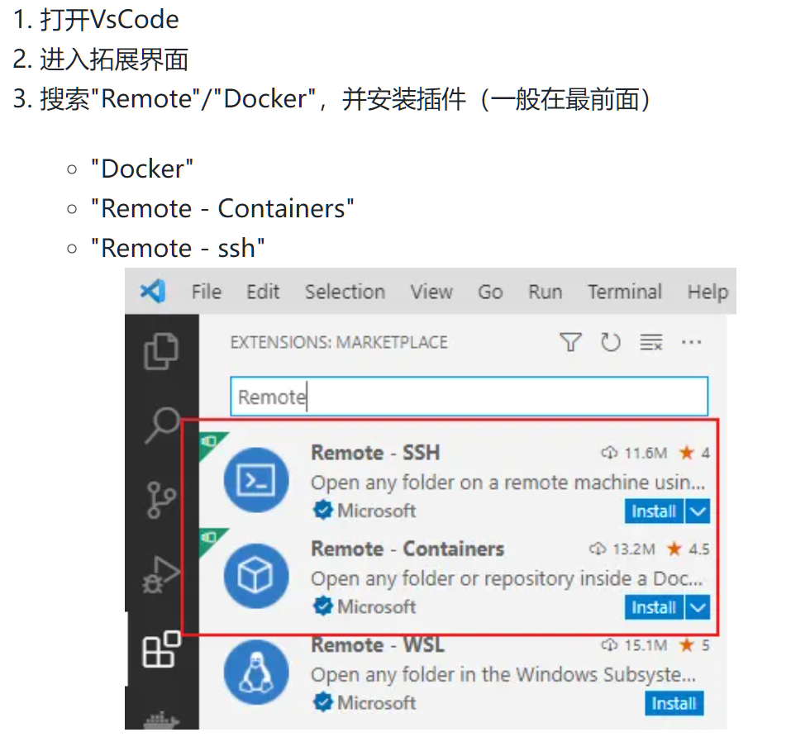Select the Extensions icon in activity bar
Image resolution: width=810 pixels, height=737 pixels.
[161, 649]
